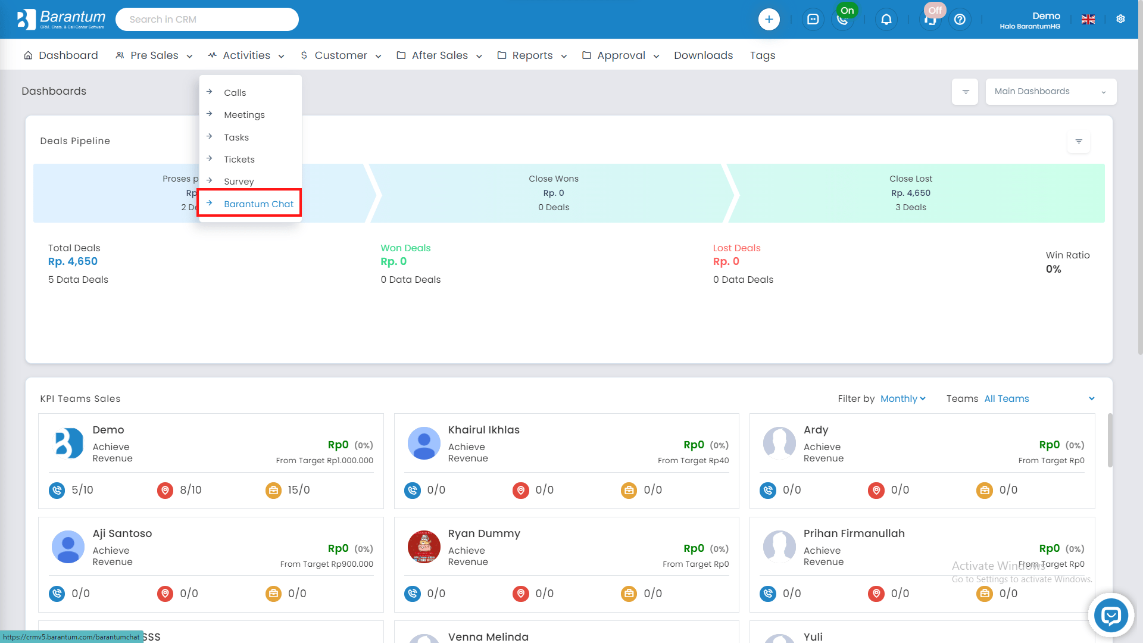Click the Barantum logo
The width and height of the screenshot is (1143, 643).
[61, 19]
